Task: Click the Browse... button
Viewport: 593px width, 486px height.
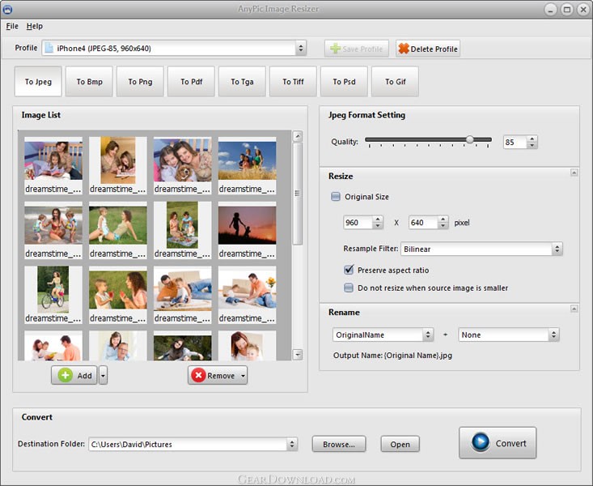Action: (x=339, y=444)
